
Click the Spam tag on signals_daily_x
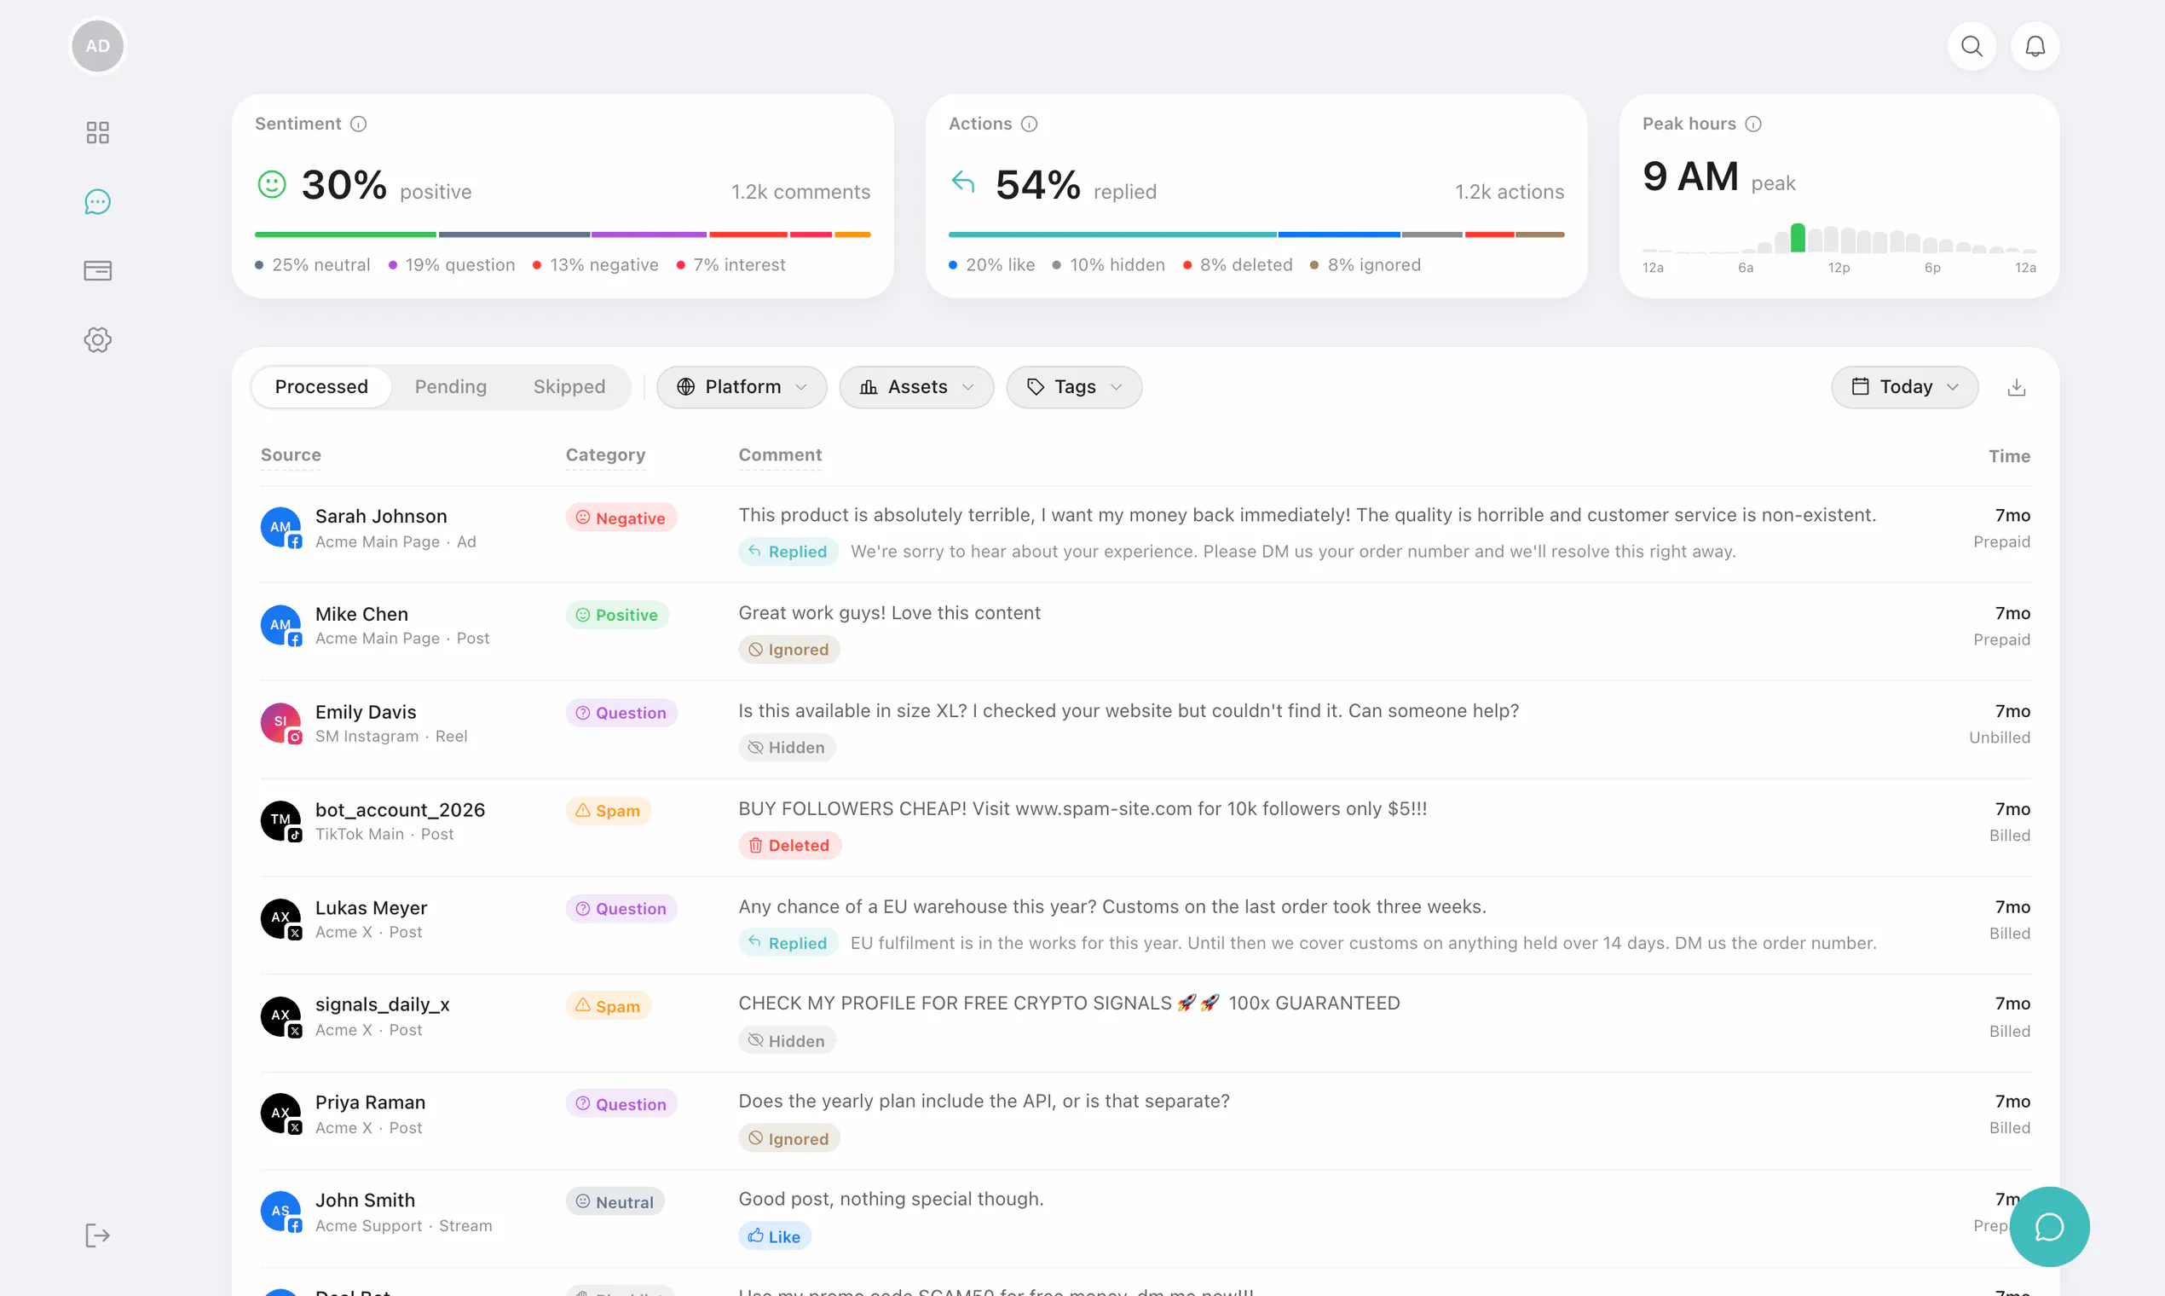coord(608,1006)
